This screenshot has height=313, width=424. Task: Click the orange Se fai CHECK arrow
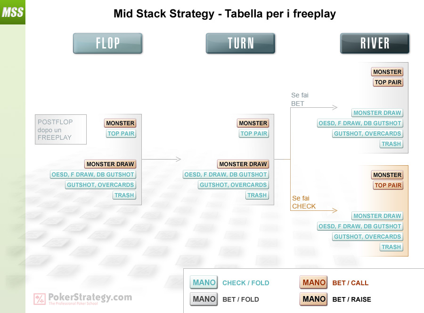[x=314, y=210]
